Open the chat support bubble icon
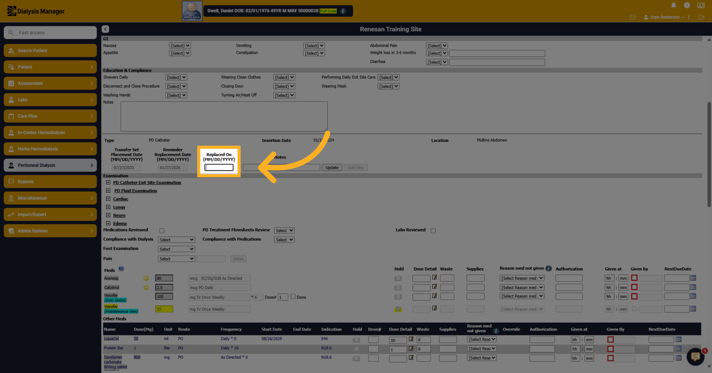Viewport: 712px width, 373px height. point(696,356)
